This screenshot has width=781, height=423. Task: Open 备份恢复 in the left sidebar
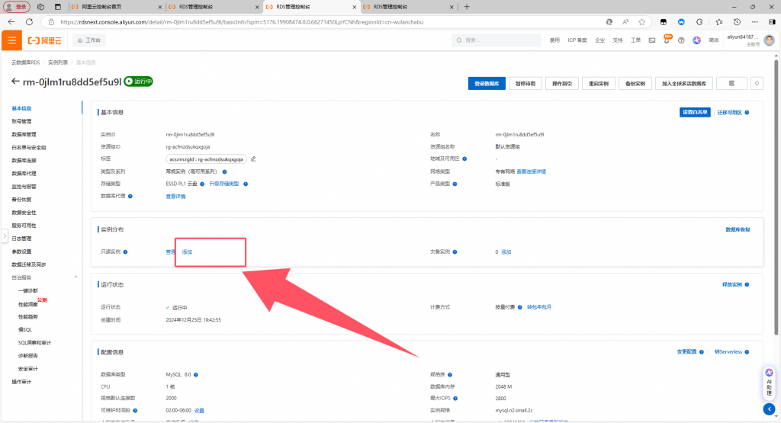coord(21,199)
